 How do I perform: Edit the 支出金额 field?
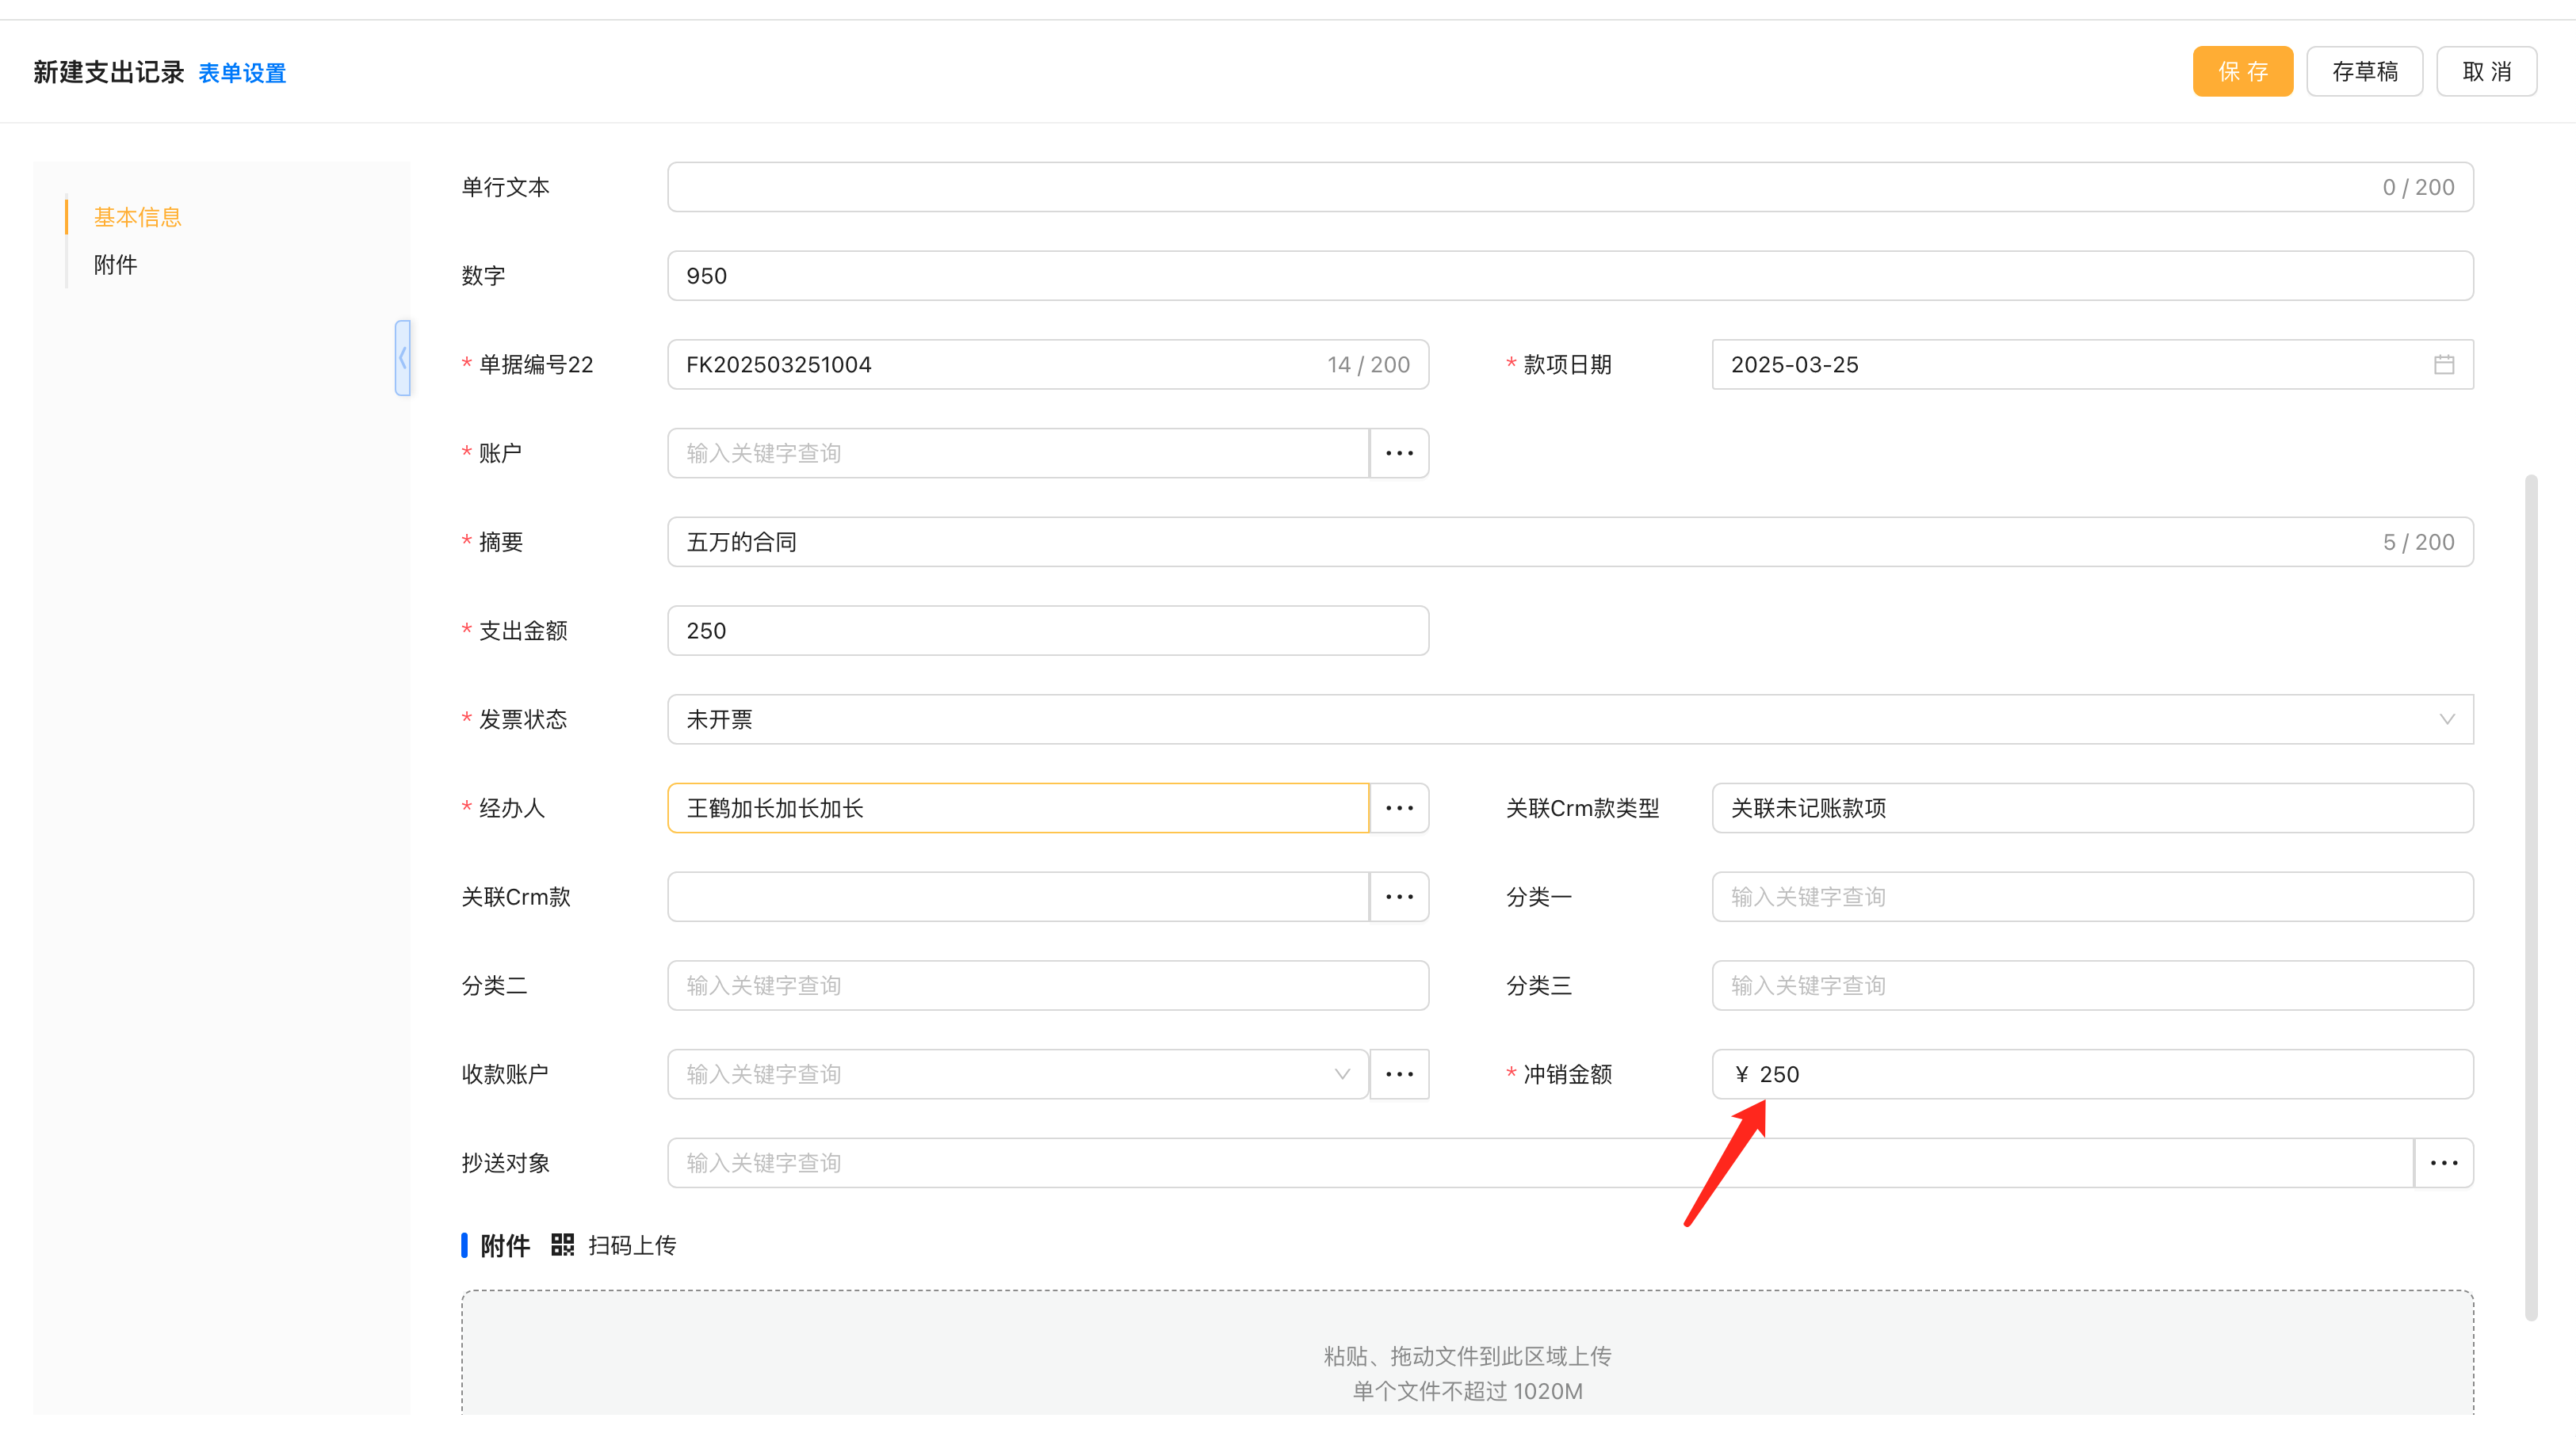tap(1048, 631)
